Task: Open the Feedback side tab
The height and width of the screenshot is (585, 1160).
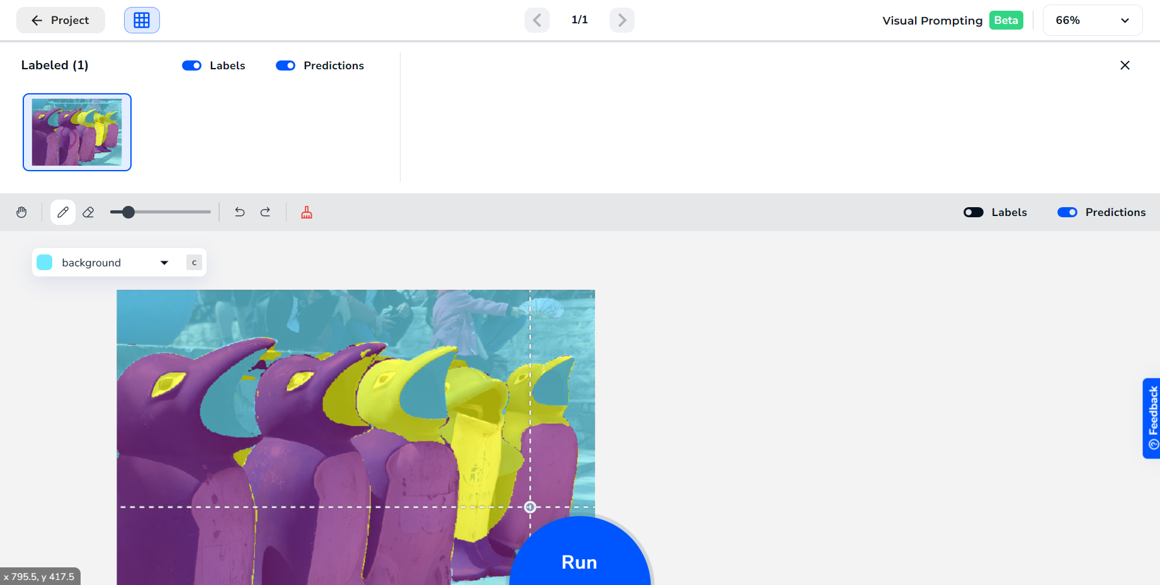Action: pyautogui.click(x=1152, y=418)
